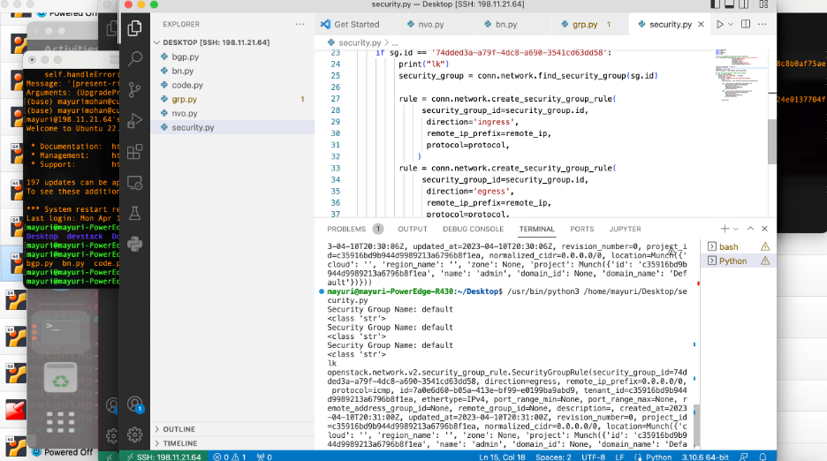Click the Python terminal warning icon
827x461 pixels.
pos(765,261)
